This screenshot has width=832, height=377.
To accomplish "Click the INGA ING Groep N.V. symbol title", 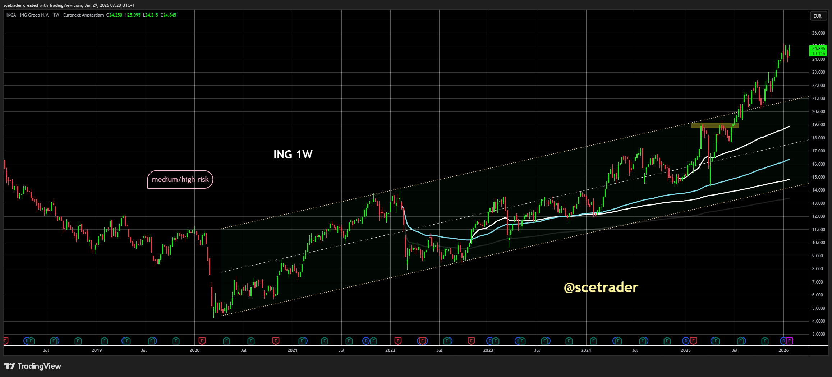I will (x=28, y=15).
